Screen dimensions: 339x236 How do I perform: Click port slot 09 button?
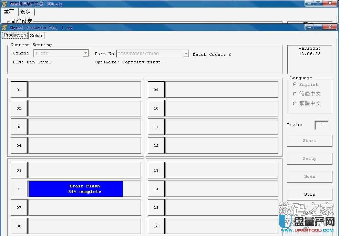pos(156,90)
